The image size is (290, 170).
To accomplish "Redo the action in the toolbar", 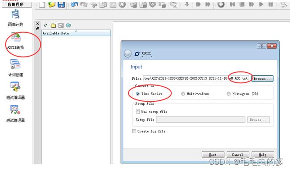I will 84,4.
